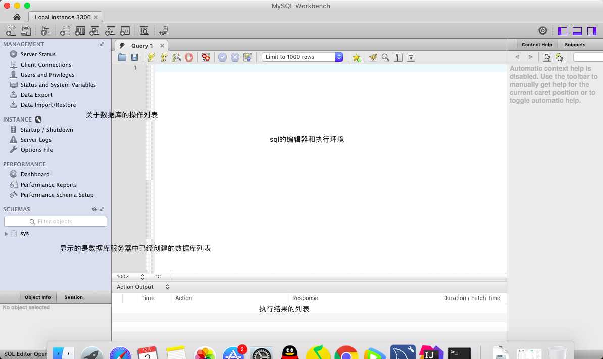
Task: Open SQL script file in new tab
Action: coord(26,31)
